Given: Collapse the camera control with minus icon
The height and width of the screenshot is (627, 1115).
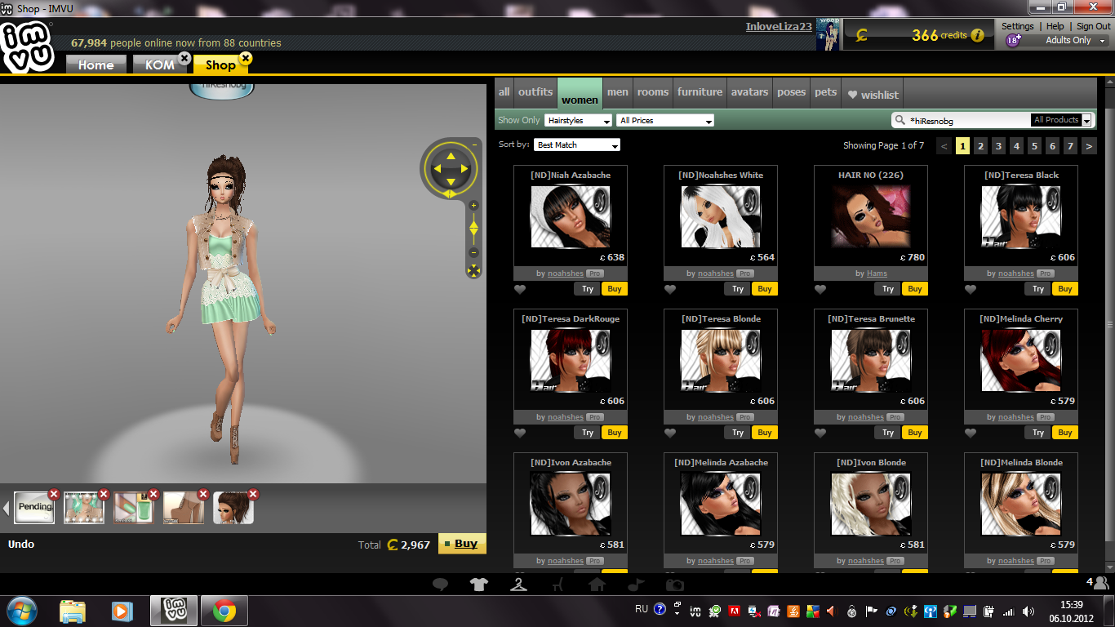Looking at the screenshot, I should point(474,145).
